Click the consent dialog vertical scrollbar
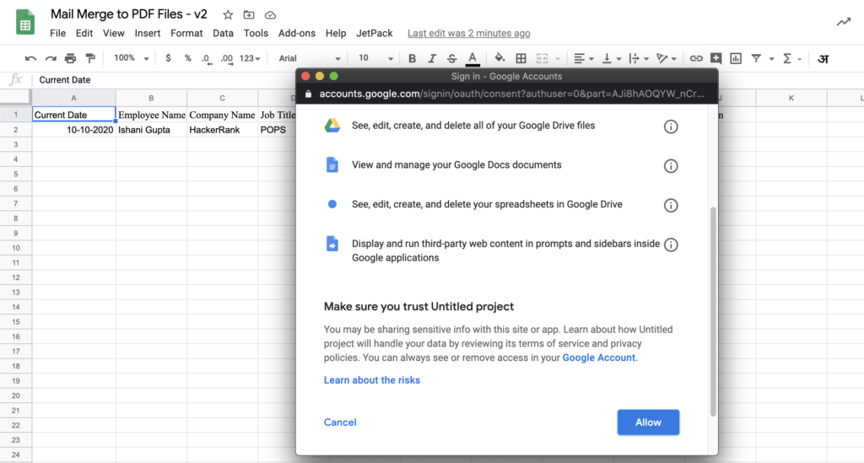This screenshot has width=864, height=463. coord(713,311)
